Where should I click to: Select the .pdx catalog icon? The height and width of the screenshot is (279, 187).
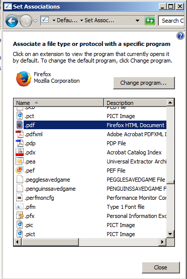coord(20,152)
